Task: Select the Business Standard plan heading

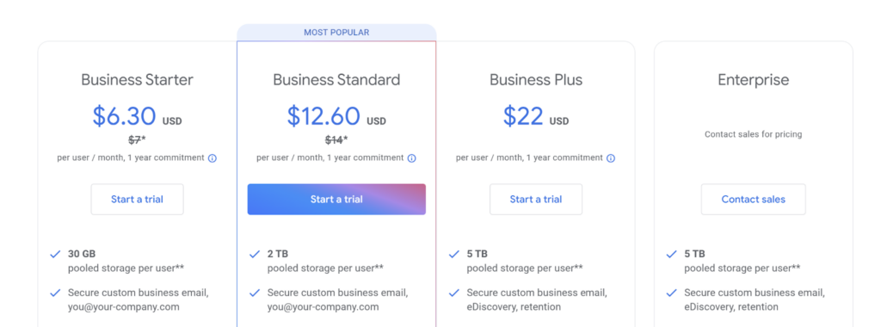Action: (336, 80)
